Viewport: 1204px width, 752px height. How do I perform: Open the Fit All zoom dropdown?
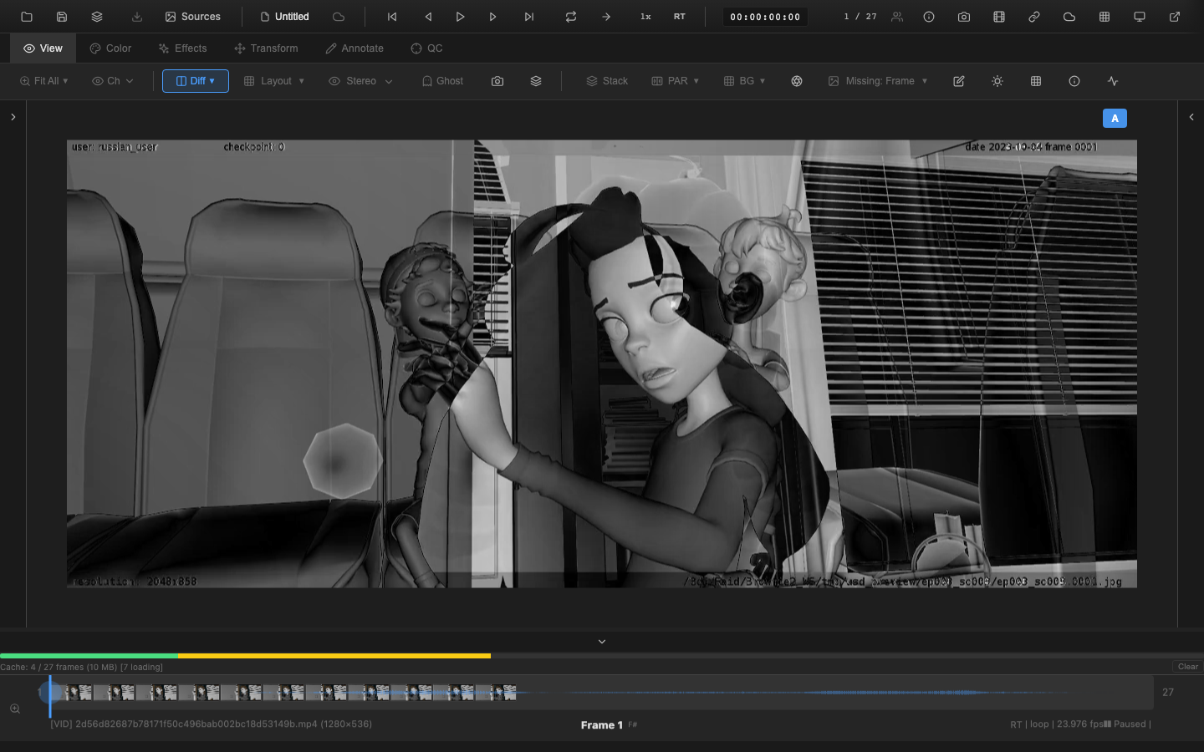click(x=43, y=81)
